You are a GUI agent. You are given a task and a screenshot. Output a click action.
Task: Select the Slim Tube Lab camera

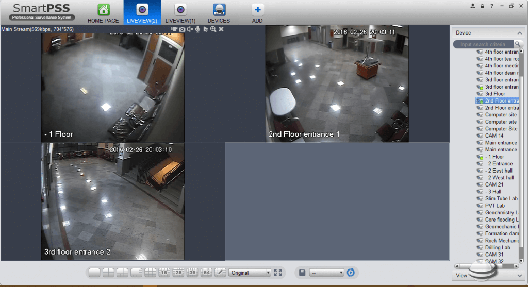[498, 199]
